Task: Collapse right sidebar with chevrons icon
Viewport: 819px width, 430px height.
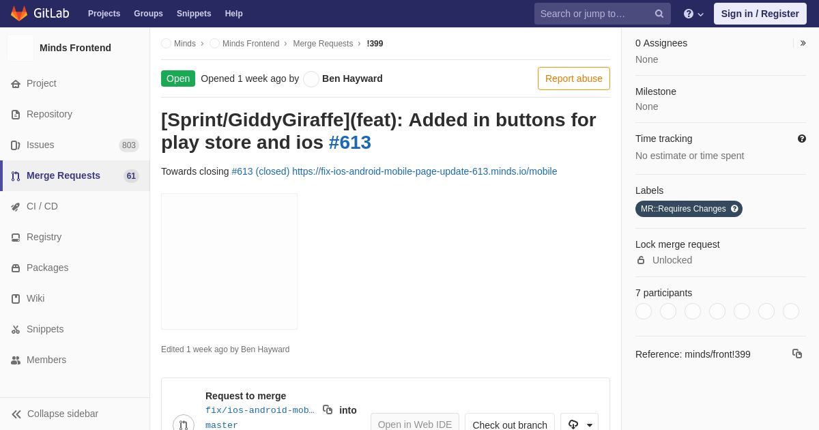Action: (803, 43)
